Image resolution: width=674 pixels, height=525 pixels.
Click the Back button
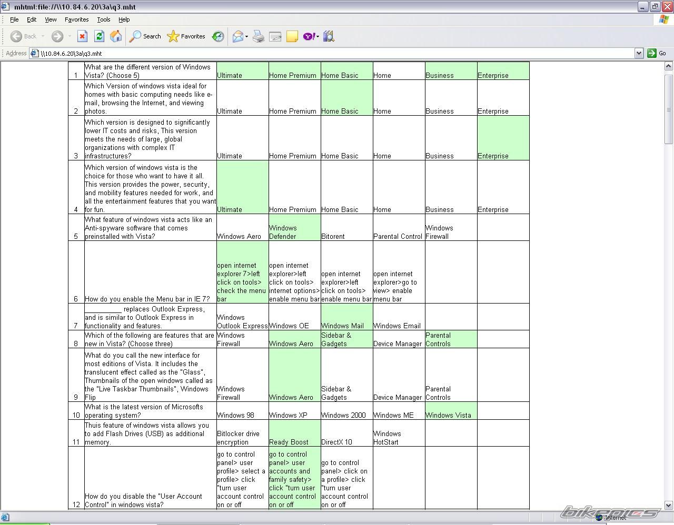24,36
